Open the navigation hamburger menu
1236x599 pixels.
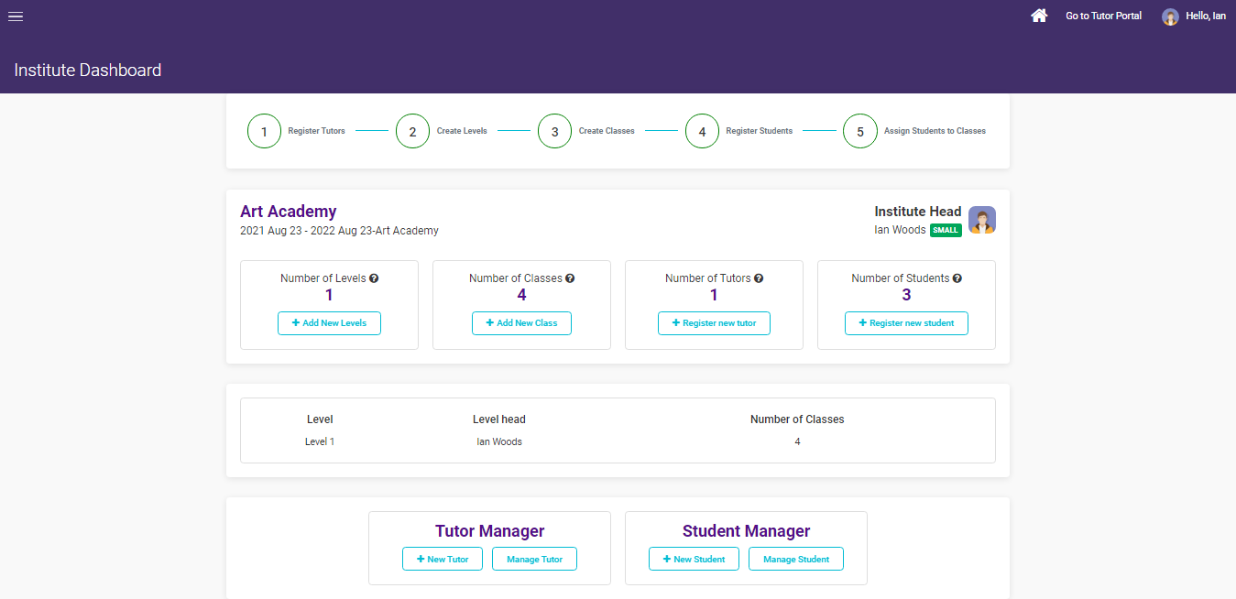[x=15, y=16]
